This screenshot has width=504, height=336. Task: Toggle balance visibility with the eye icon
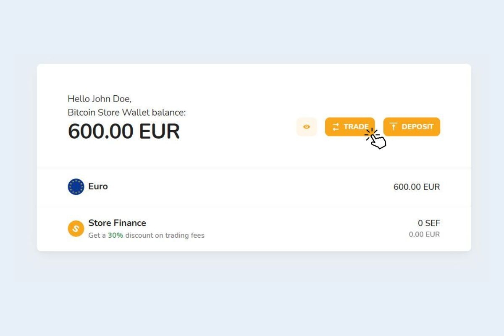tap(307, 127)
